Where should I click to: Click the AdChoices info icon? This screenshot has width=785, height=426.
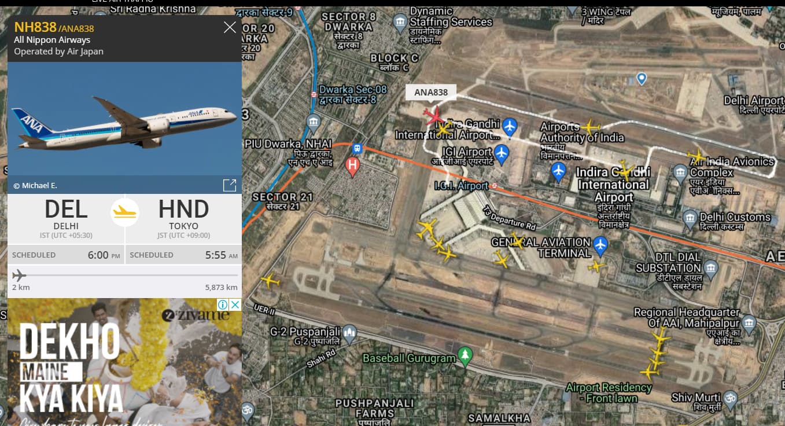click(x=223, y=304)
